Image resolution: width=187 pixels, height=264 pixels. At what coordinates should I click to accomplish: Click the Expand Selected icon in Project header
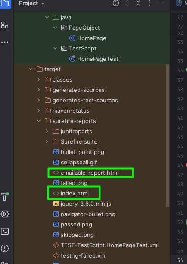(x=127, y=3)
